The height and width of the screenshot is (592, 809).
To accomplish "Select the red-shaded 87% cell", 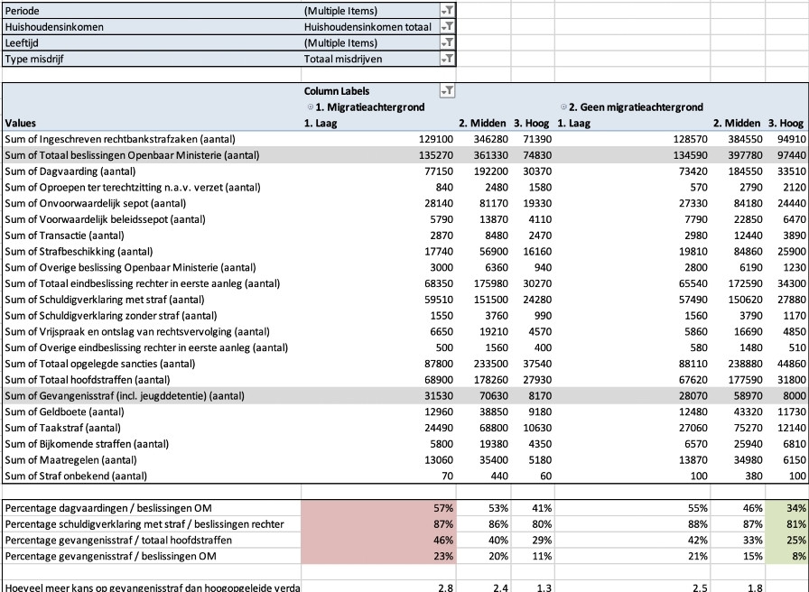I will point(378,524).
